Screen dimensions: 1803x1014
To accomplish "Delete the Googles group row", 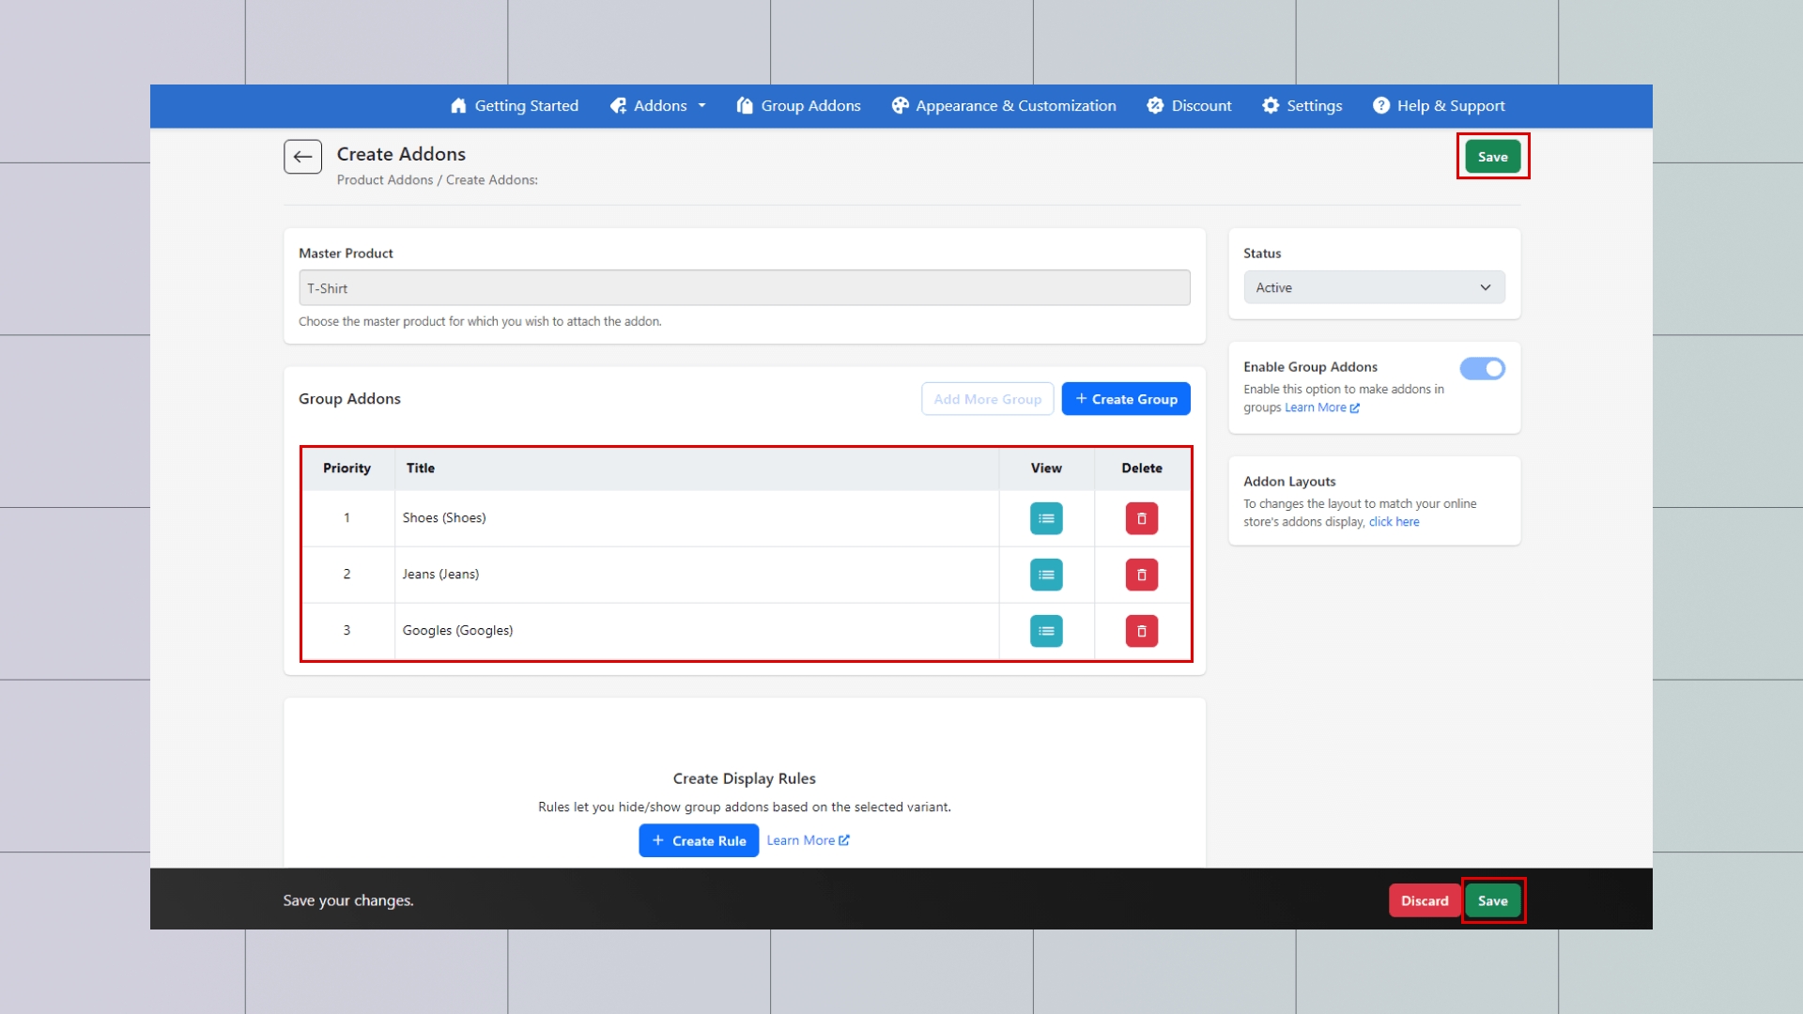I will coord(1141,631).
